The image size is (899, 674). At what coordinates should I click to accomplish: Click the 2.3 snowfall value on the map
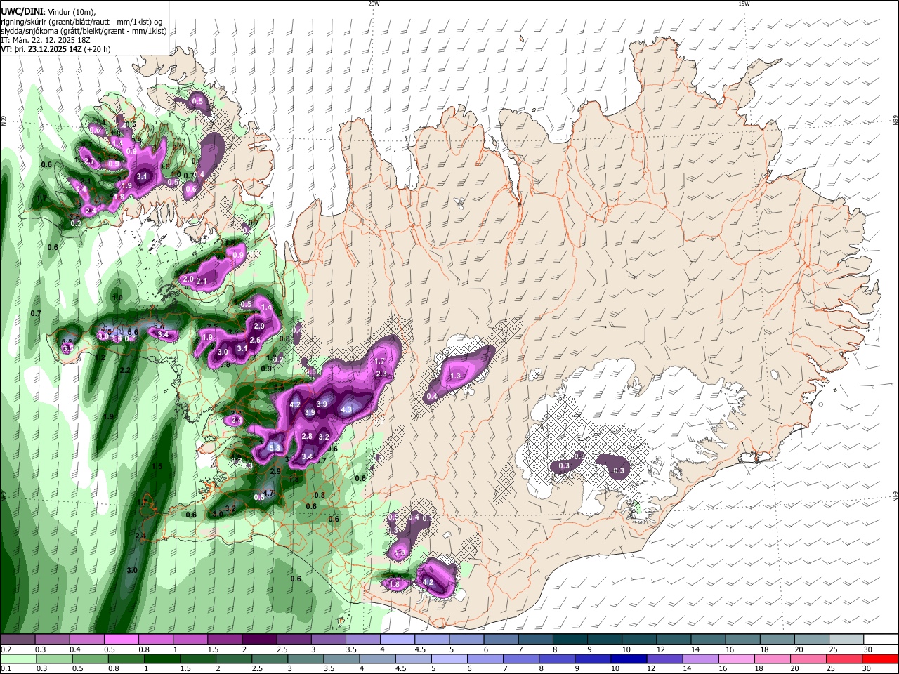(x=382, y=374)
